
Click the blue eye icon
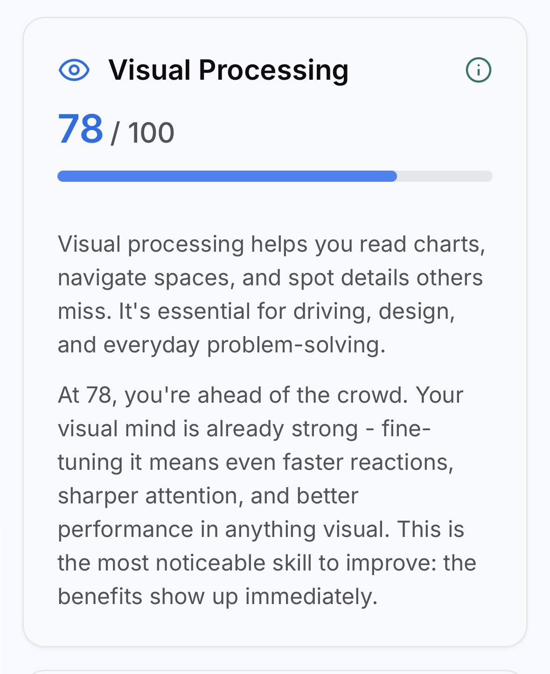[x=74, y=70]
